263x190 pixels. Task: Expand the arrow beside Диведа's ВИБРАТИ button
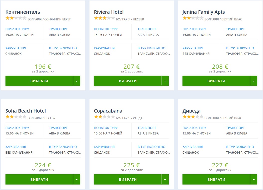pos(254,180)
